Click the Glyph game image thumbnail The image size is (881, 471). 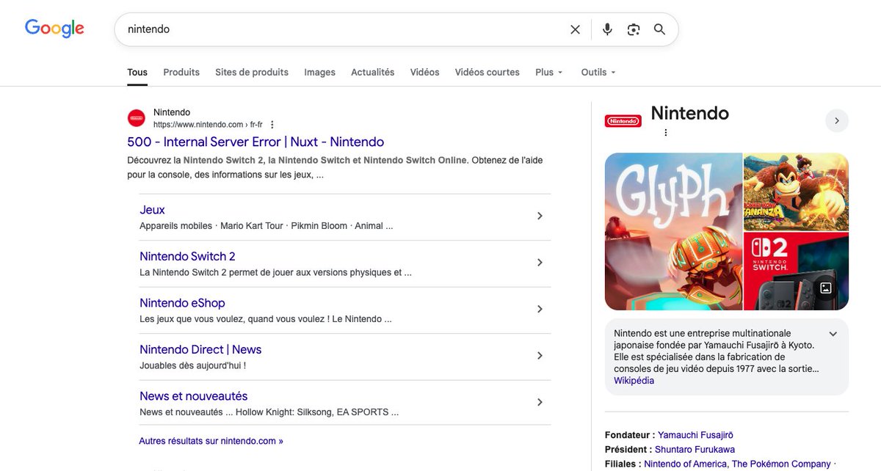[673, 231]
